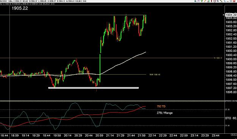Image resolution: width=237 pixels, height=139 pixels.
Task: Select the thick white support line
Action: (x=93, y=88)
